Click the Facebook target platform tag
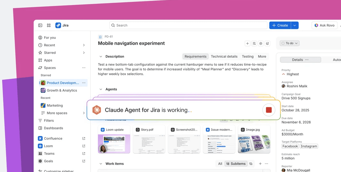Viewport: 341px width, 172px height. click(x=290, y=146)
